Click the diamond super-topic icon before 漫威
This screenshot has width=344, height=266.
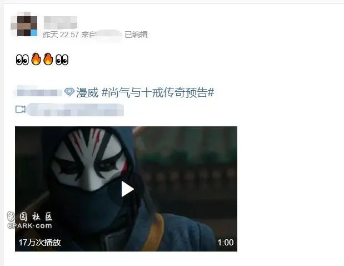[x=69, y=92]
